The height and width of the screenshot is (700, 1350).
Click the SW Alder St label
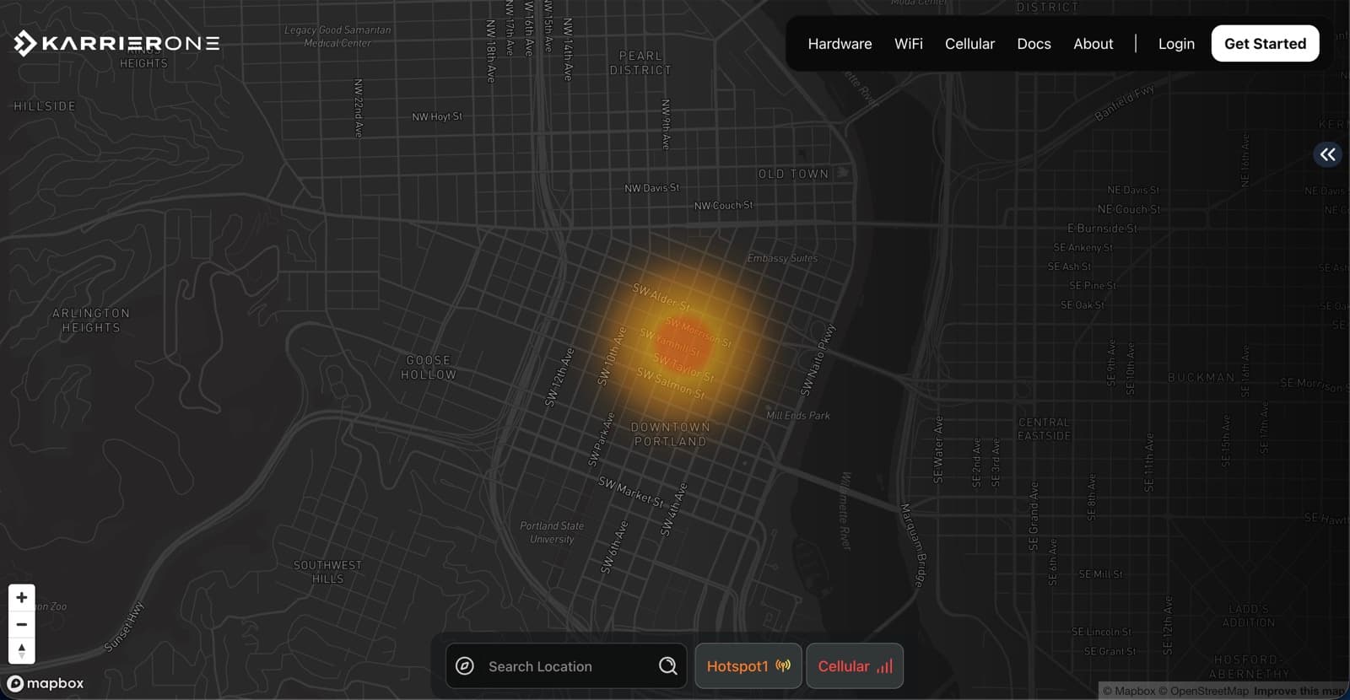pyautogui.click(x=661, y=297)
